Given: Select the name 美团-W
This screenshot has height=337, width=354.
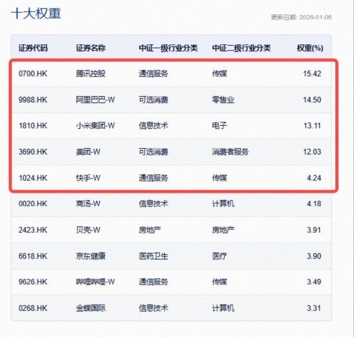Looking at the screenshot, I should coord(88,151).
